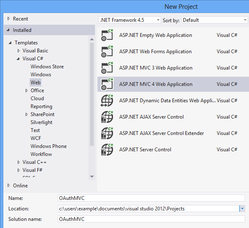
Task: Click the ASP.NET AJAX Server Control icon
Action: 107,117
